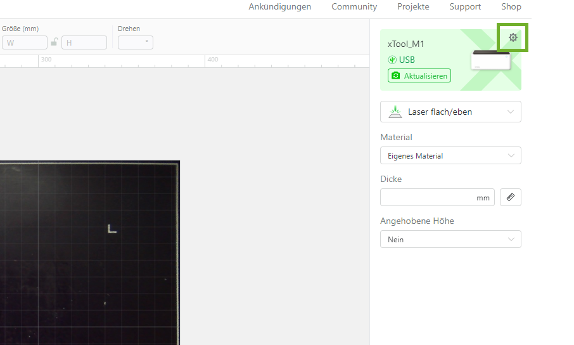
Task: Click the Aktualisieren refresh button
Action: point(419,76)
